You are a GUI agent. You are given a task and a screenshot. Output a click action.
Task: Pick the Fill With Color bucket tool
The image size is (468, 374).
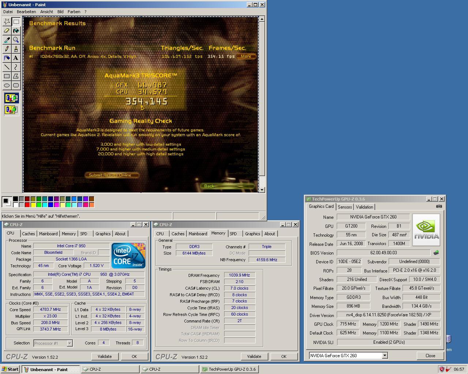(x=16, y=31)
